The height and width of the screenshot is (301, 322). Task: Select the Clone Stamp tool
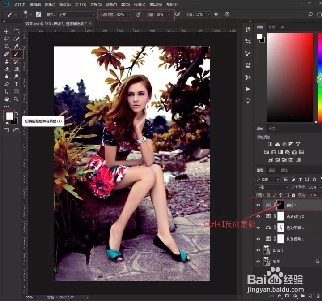pyautogui.click(x=7, y=61)
